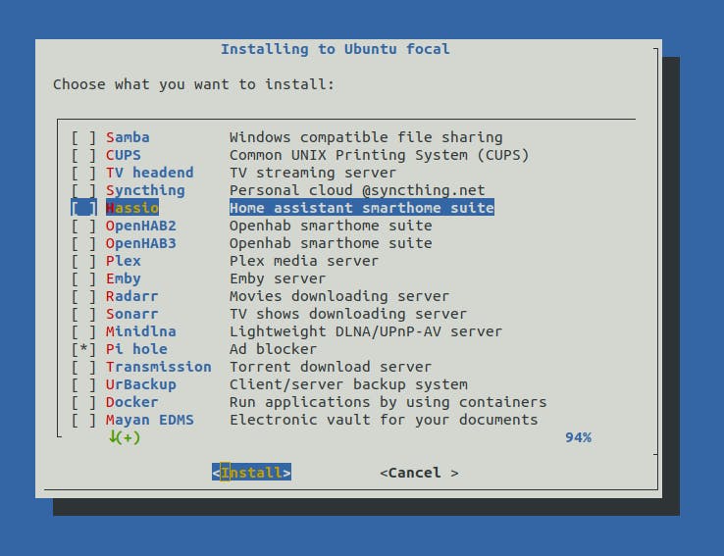Tick the Mayan EDMS checkbox

pos(83,420)
